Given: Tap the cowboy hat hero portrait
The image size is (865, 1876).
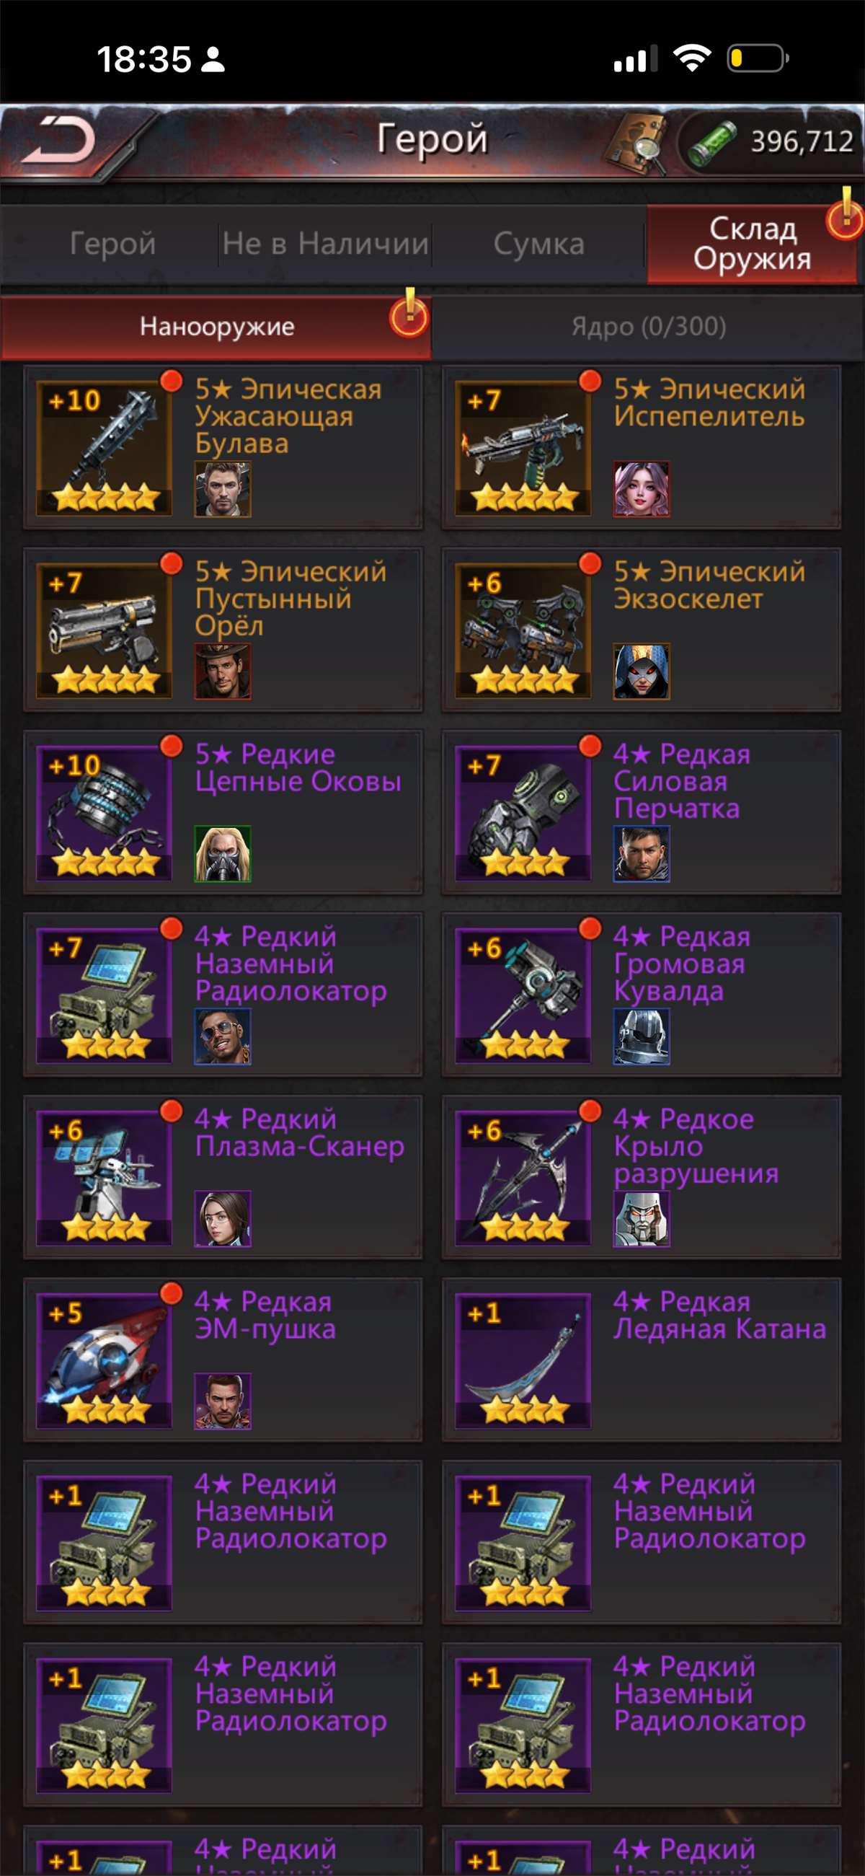Looking at the screenshot, I should point(222,671).
